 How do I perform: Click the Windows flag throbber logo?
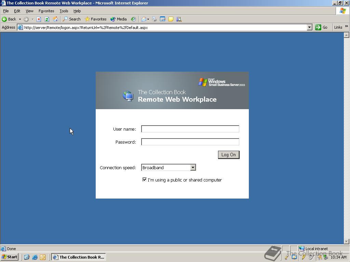pos(342,11)
